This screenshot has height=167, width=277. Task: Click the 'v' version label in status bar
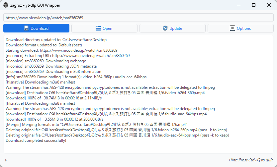point(6,160)
